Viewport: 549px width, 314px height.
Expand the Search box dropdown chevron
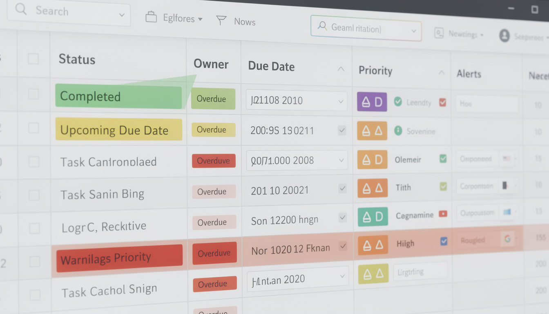tap(122, 15)
